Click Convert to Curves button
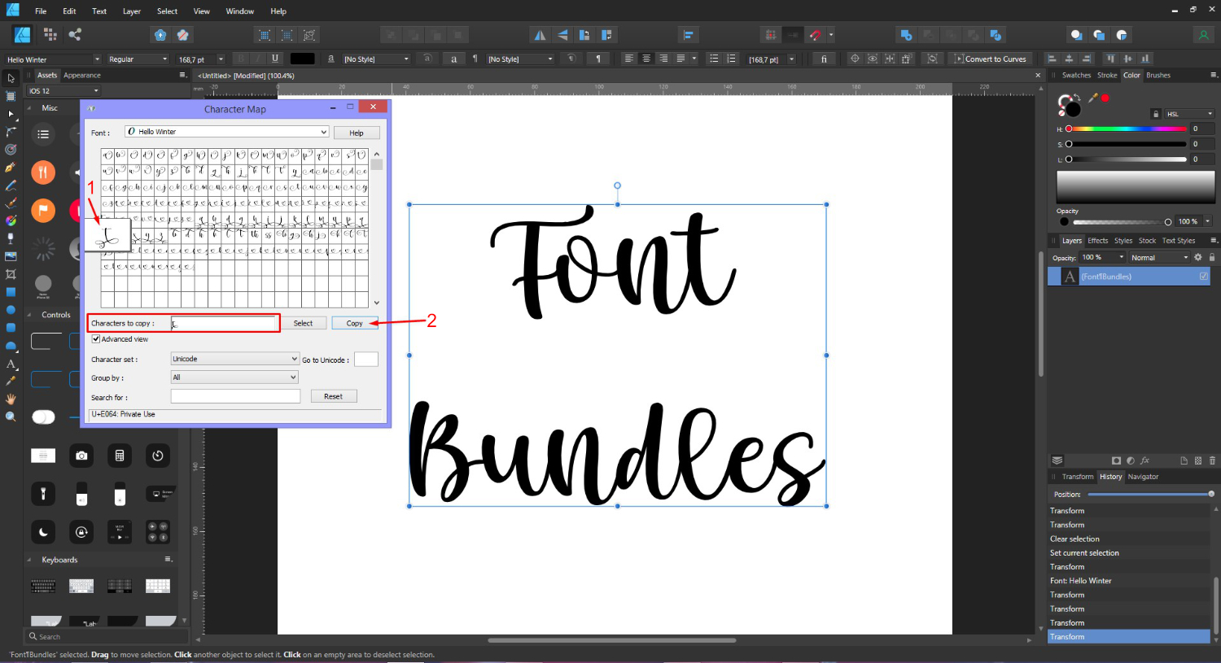Image resolution: width=1221 pixels, height=663 pixels. point(991,59)
